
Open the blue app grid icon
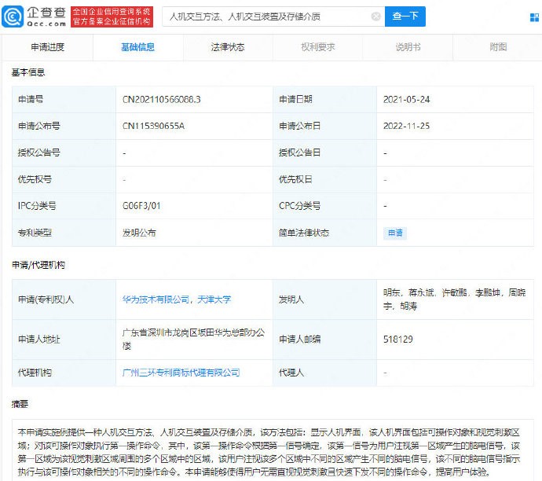534,17
